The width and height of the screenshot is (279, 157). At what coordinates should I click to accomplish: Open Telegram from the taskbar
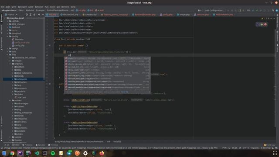pyautogui.click(x=69, y=153)
